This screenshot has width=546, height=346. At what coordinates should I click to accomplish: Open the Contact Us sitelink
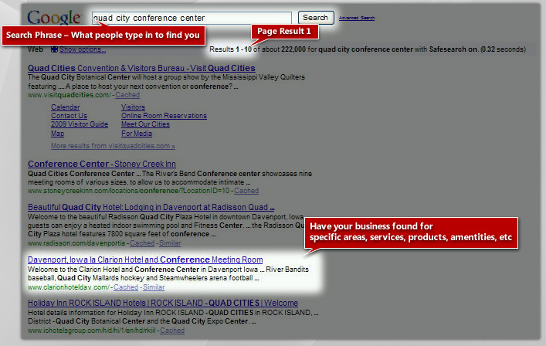click(69, 116)
